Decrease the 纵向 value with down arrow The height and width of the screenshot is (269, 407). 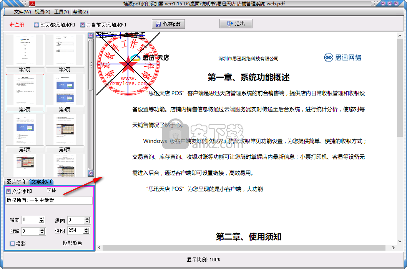point(87,222)
